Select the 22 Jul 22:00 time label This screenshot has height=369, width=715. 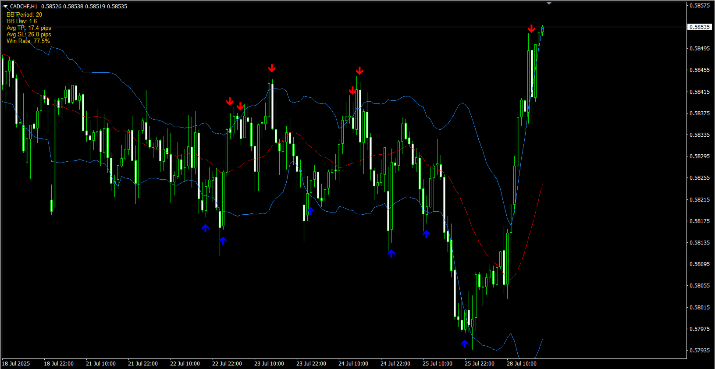click(227, 364)
